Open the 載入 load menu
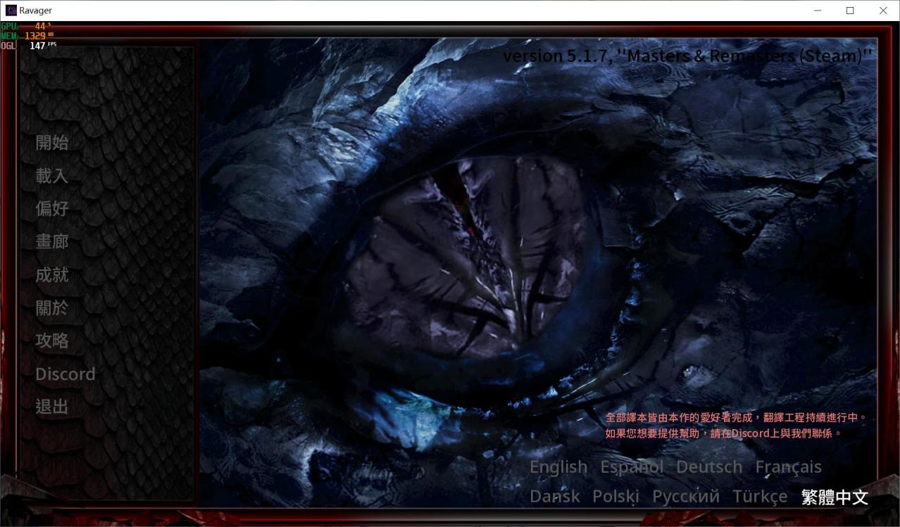This screenshot has width=900, height=527. (x=52, y=175)
